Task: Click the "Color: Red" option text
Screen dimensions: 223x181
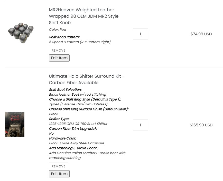Action: (58, 30)
